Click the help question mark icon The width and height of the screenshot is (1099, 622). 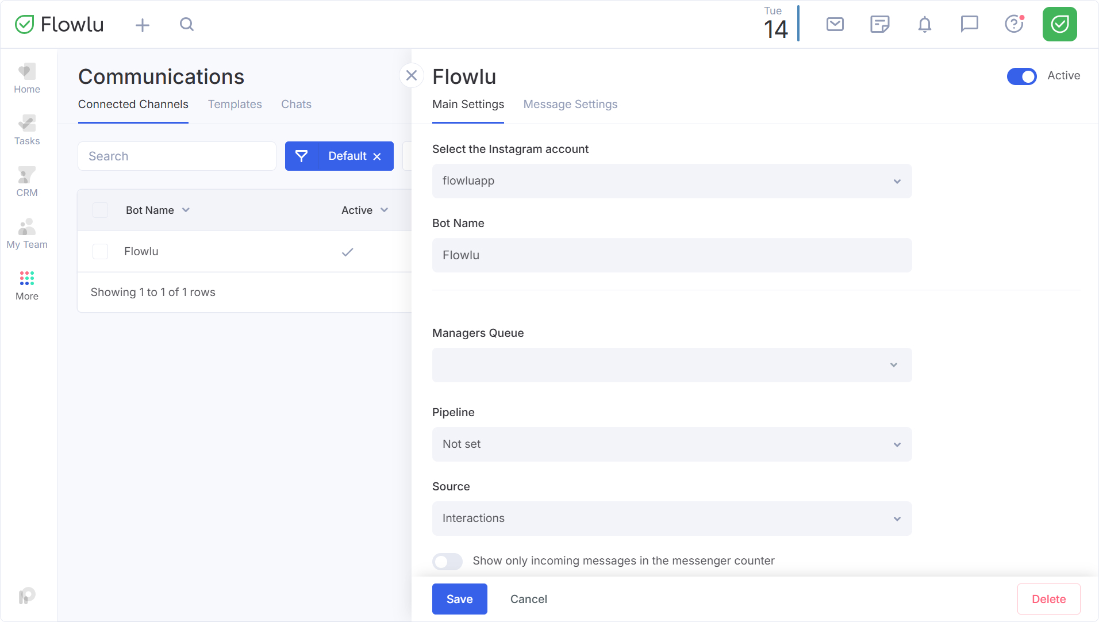point(1014,24)
